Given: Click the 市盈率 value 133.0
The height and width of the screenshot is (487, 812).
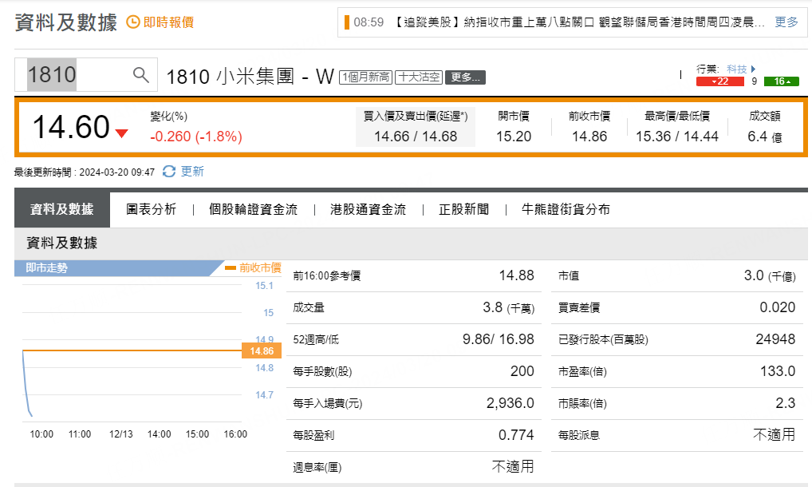Looking at the screenshot, I should pyautogui.click(x=778, y=371).
